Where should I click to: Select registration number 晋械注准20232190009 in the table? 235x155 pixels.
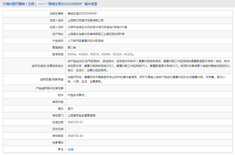point(82,14)
